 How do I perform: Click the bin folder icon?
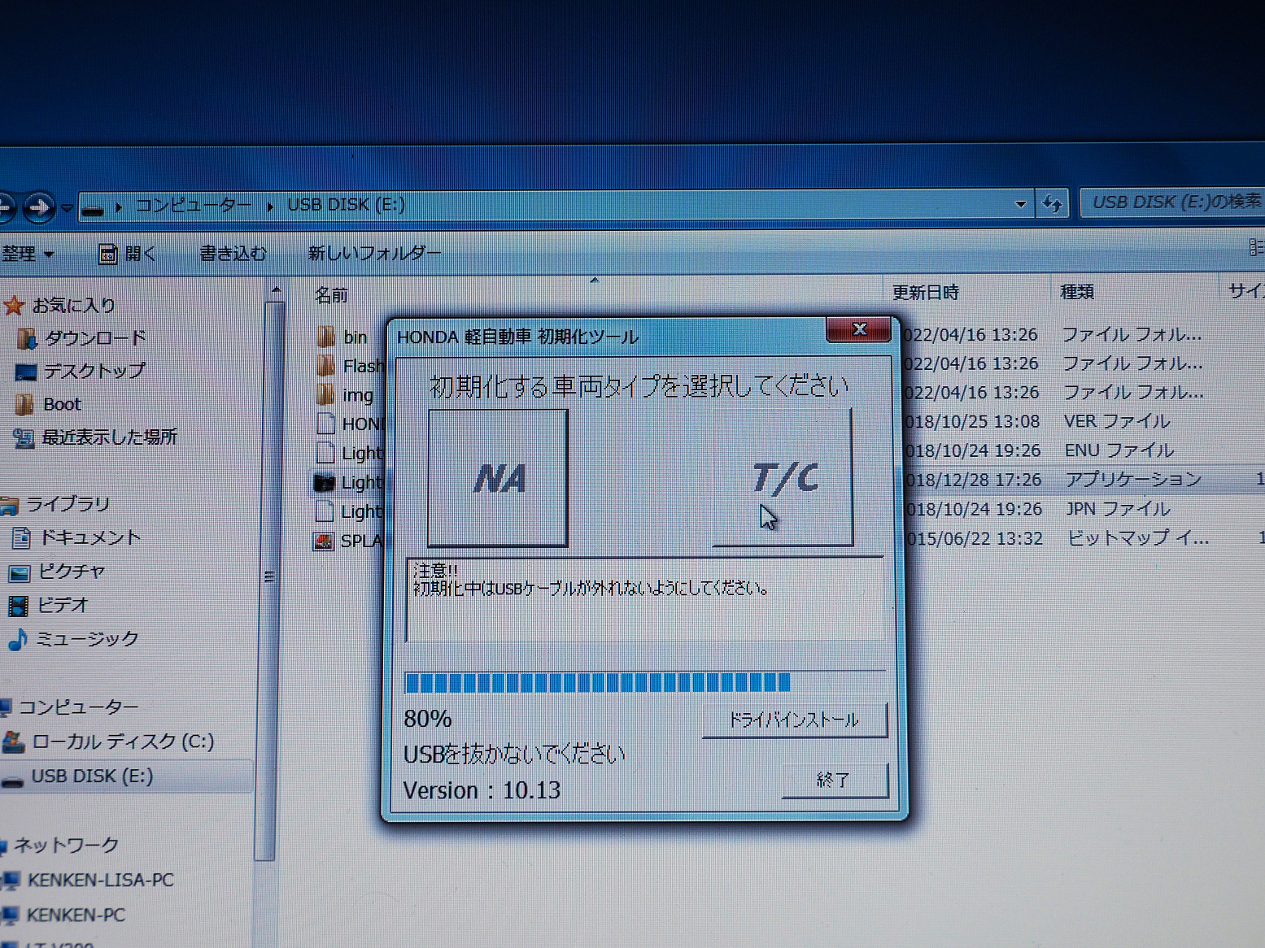coord(325,337)
